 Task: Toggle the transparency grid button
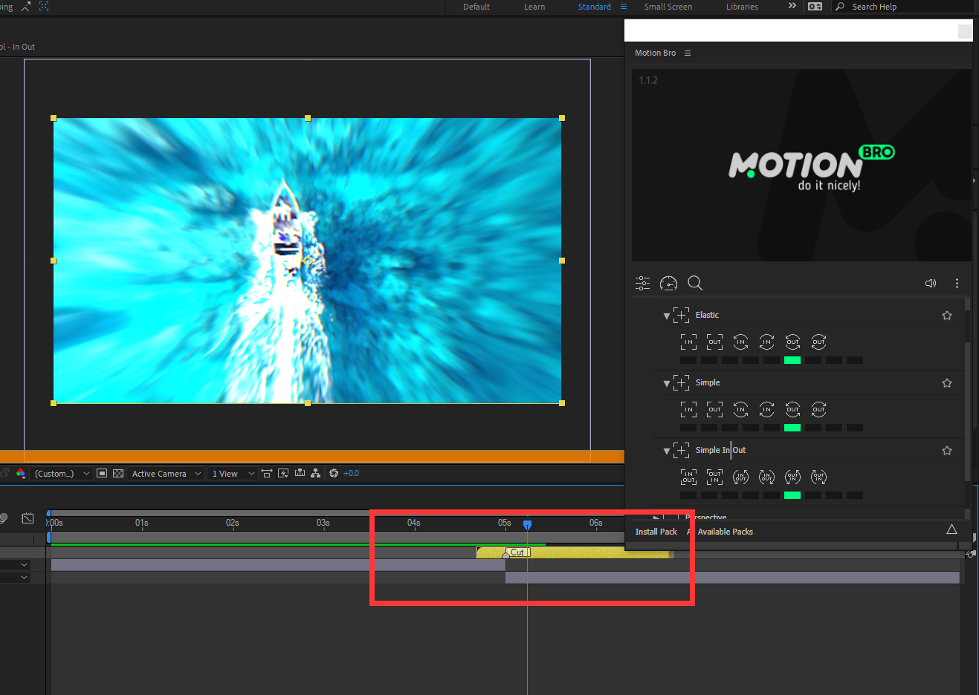point(118,473)
